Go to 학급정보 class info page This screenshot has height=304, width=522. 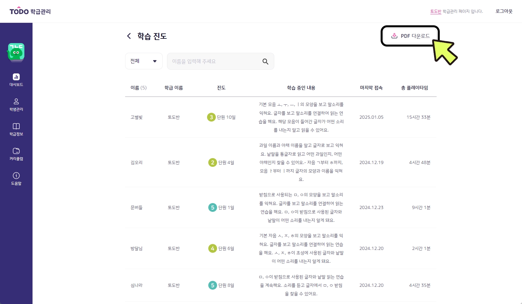[x=16, y=129]
